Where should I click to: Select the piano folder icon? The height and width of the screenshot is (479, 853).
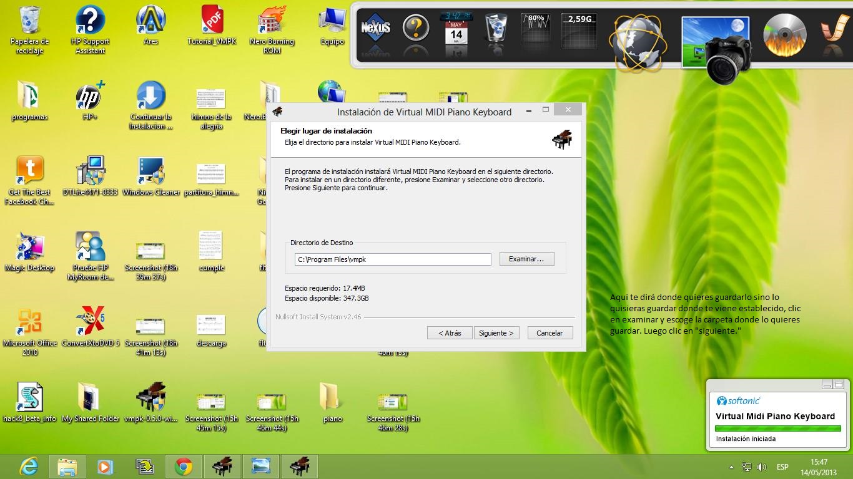click(x=332, y=403)
